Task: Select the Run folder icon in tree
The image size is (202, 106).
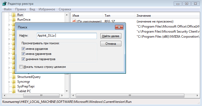Action: click(x=14, y=15)
